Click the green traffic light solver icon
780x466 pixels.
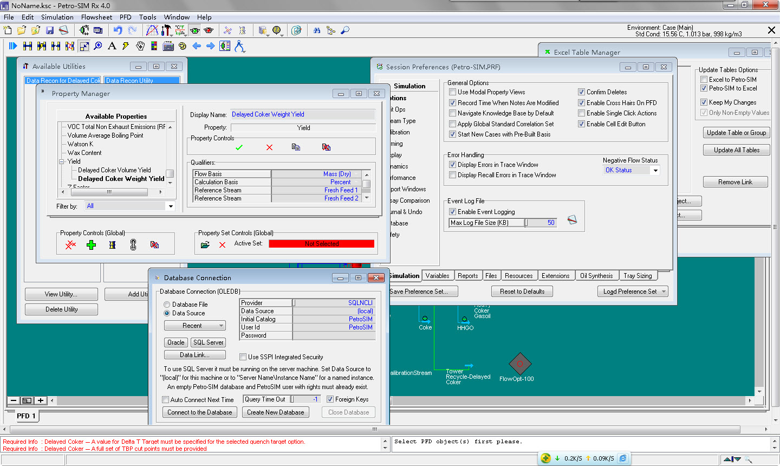(x=195, y=30)
